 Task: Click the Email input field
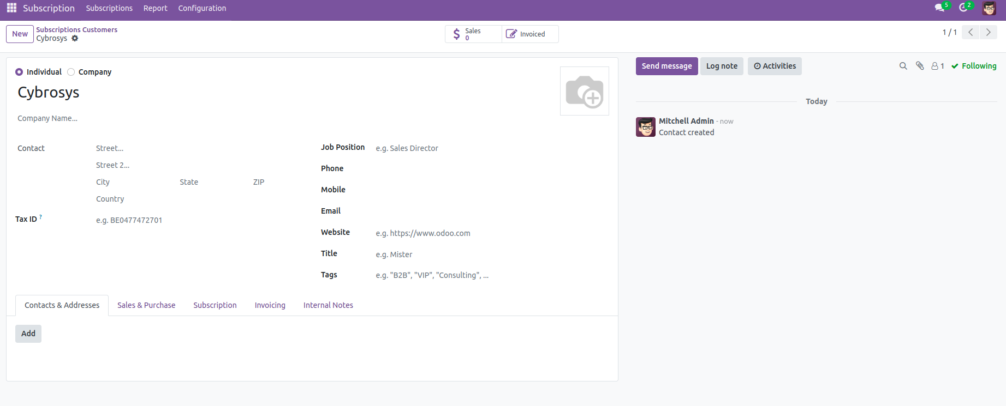coord(491,212)
